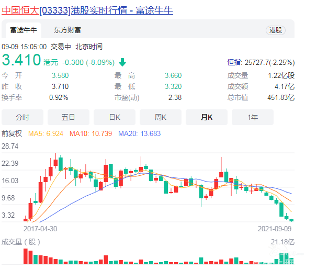Click the 昨收 value 3.710
The image size is (317, 270).
(x=60, y=86)
